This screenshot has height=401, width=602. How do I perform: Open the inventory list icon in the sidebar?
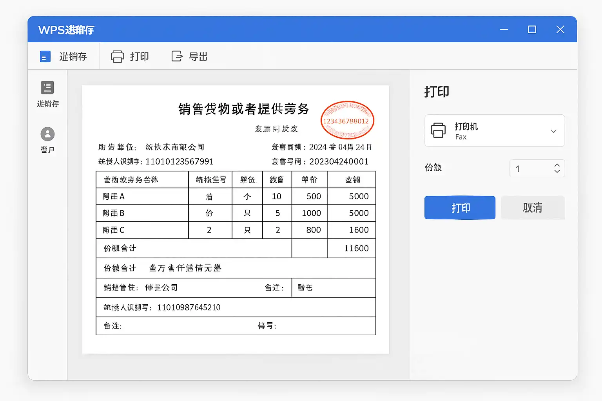[x=47, y=88]
